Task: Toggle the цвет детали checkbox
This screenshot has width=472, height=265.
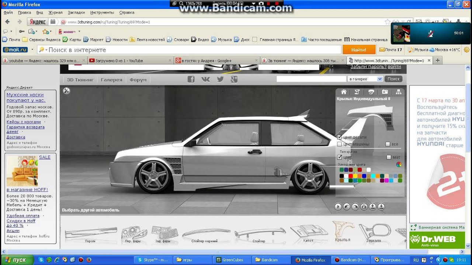Action: (340, 137)
